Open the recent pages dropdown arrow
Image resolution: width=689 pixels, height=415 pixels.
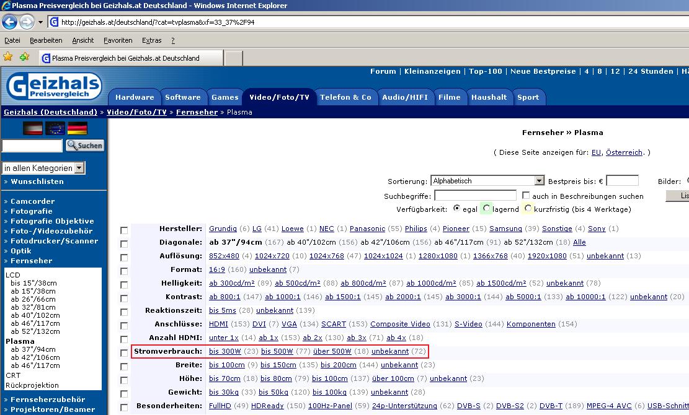pos(40,22)
